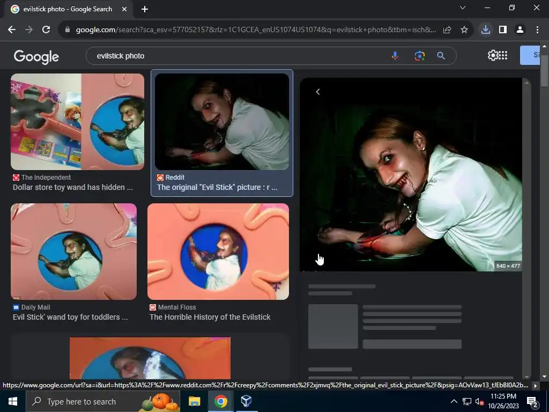Open the notification center icon

(532, 401)
